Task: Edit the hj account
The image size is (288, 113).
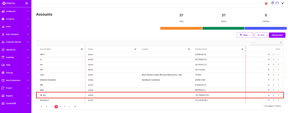Action: [274, 59]
